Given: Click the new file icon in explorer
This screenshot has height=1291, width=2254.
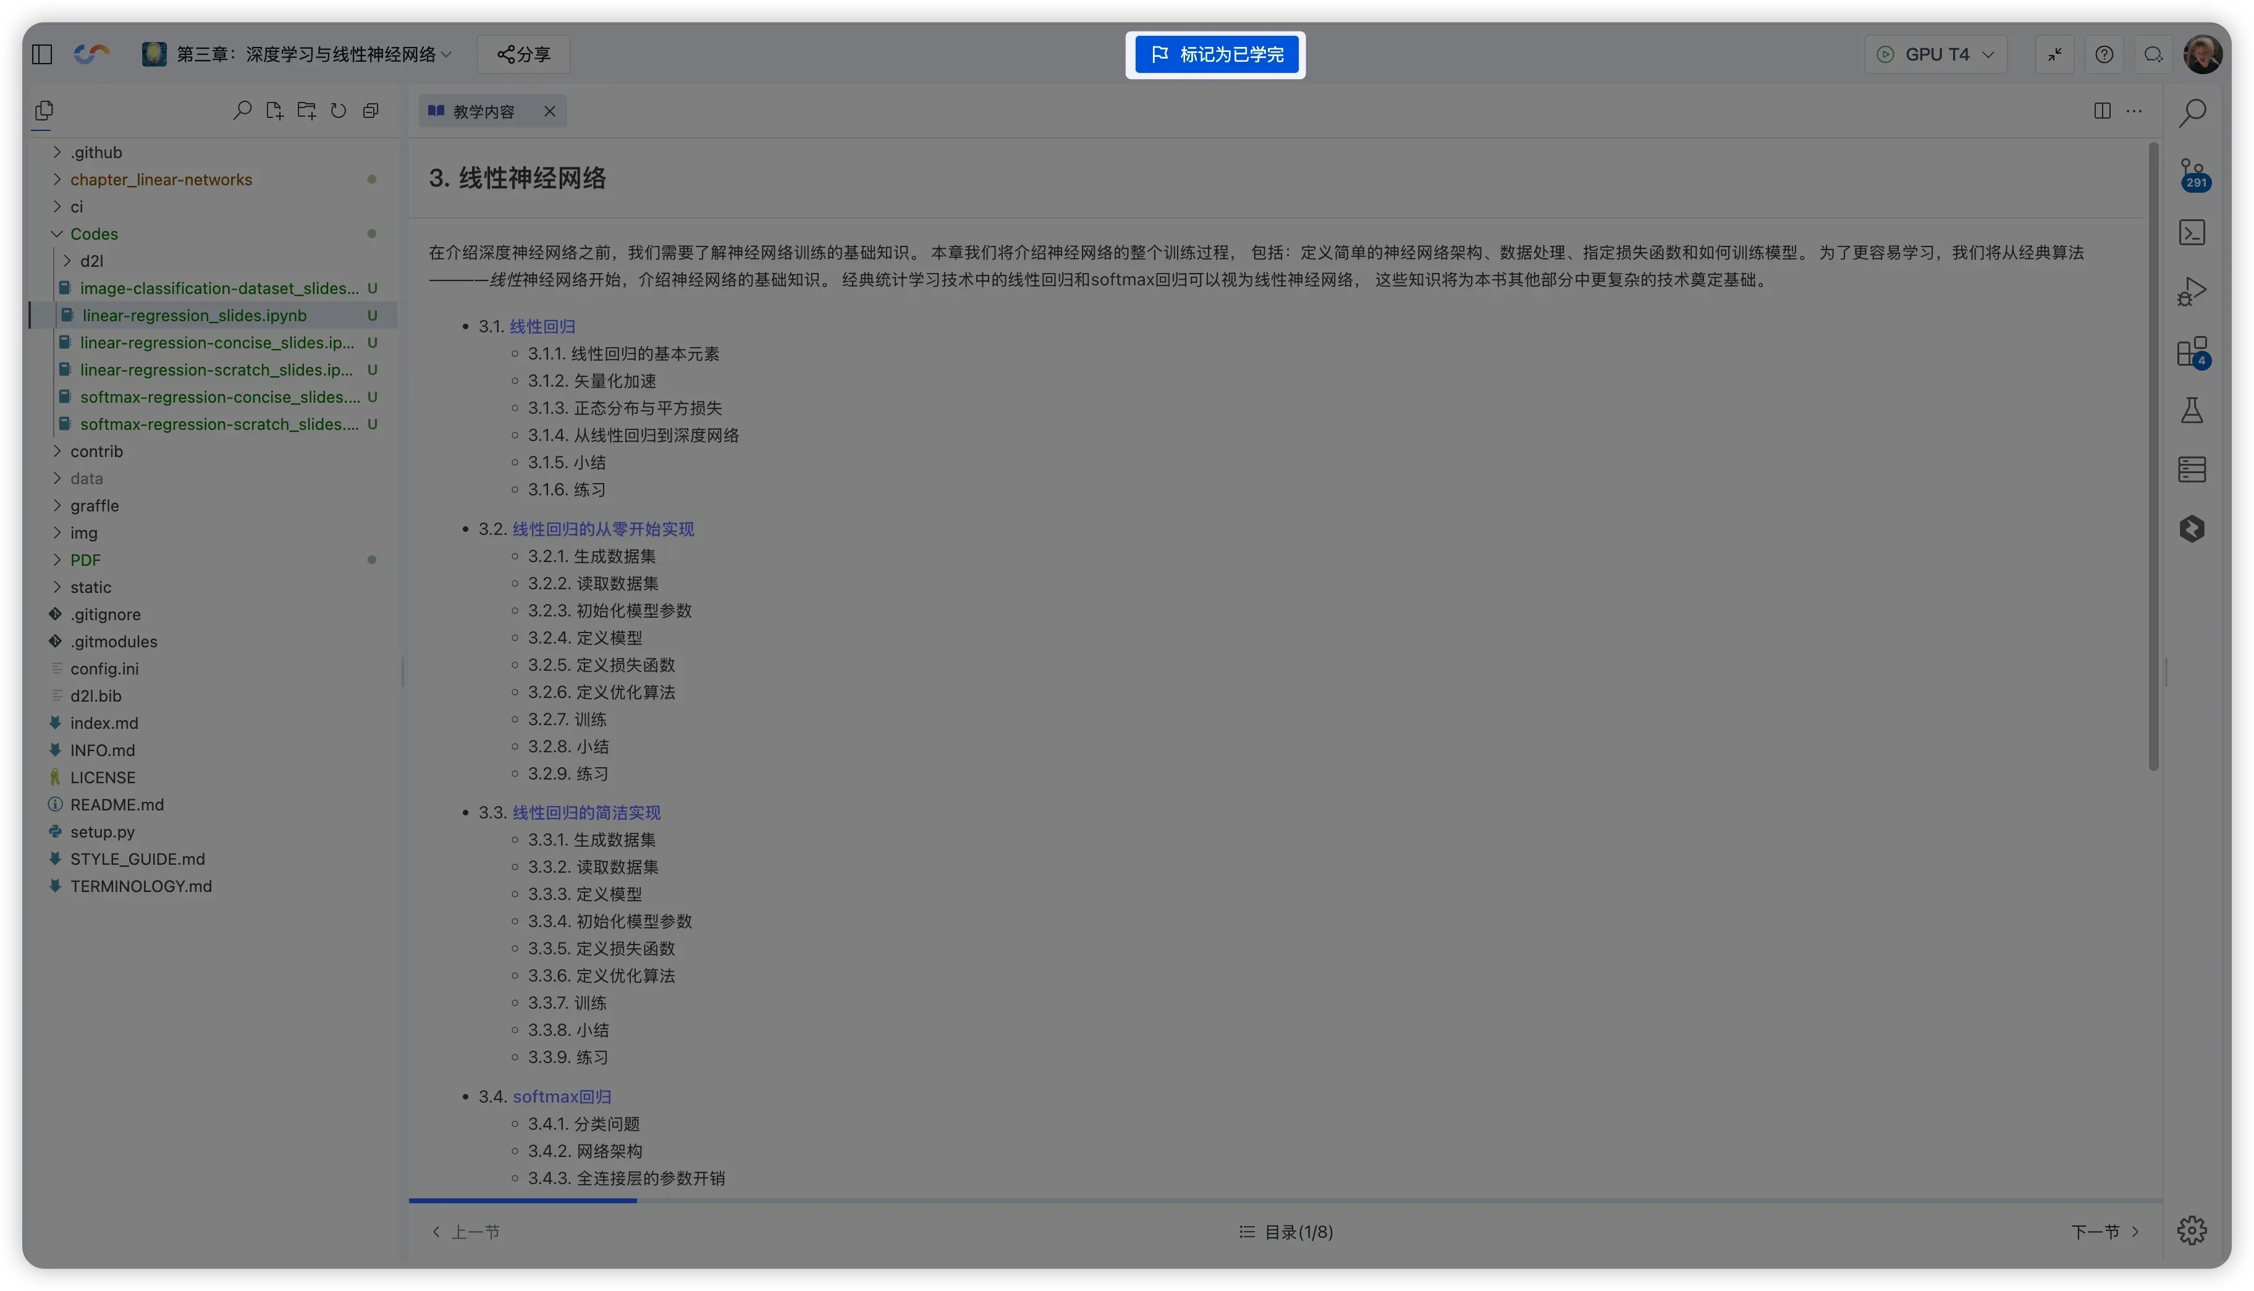Looking at the screenshot, I should [274, 111].
